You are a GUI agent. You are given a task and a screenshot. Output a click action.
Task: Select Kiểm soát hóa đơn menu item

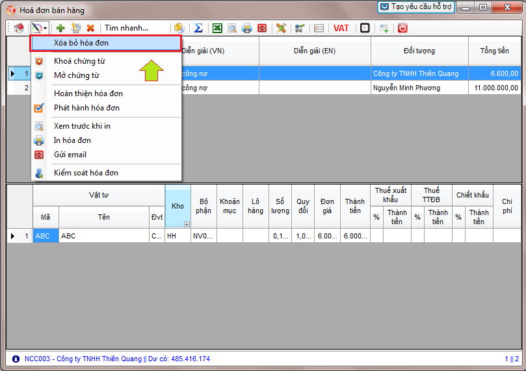point(106,173)
